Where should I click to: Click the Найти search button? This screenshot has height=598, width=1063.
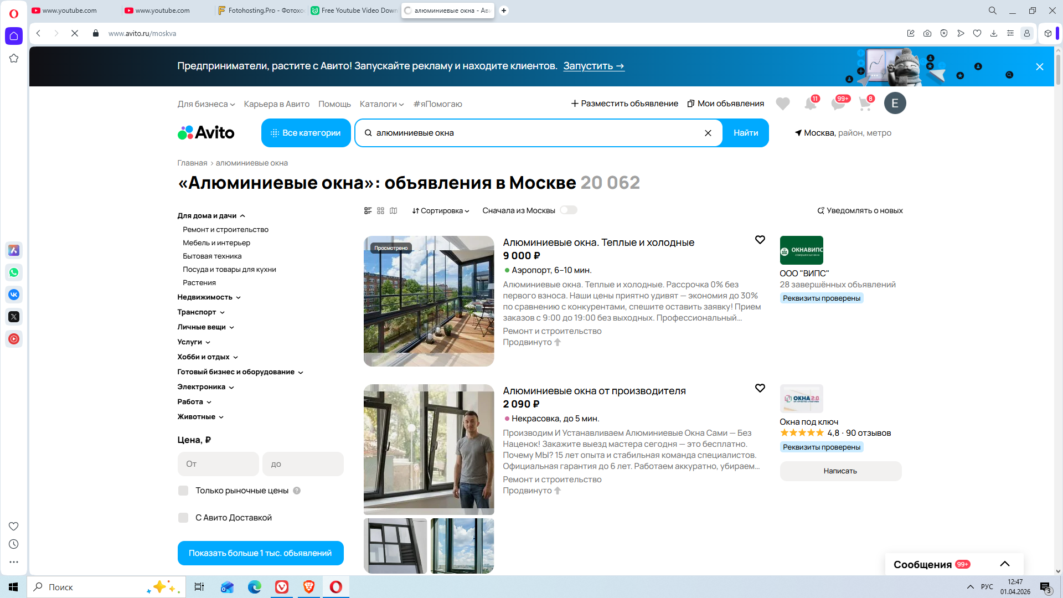coord(745,133)
